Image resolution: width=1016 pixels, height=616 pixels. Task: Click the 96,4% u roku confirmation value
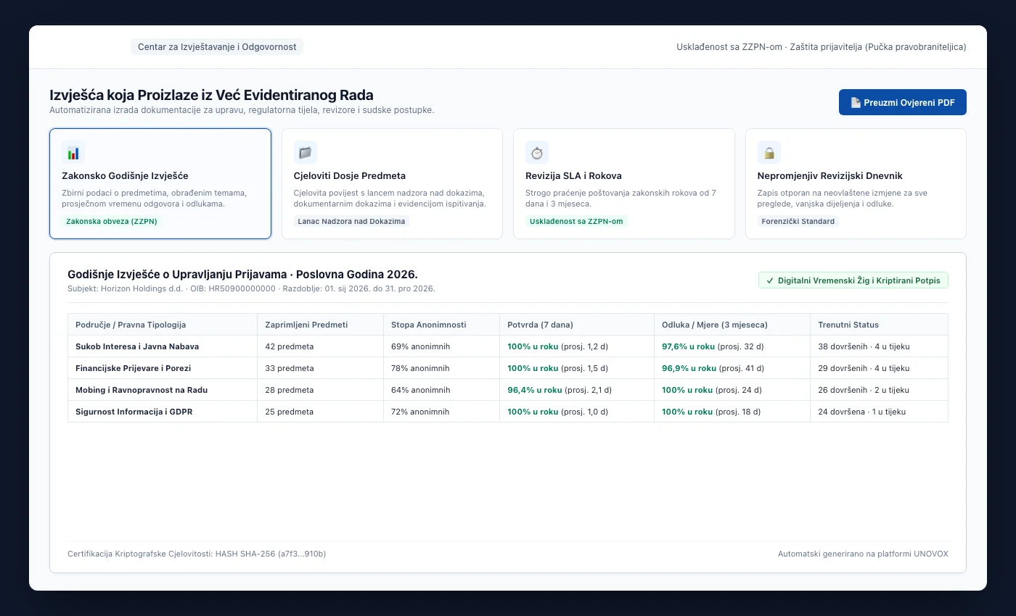[535, 390]
